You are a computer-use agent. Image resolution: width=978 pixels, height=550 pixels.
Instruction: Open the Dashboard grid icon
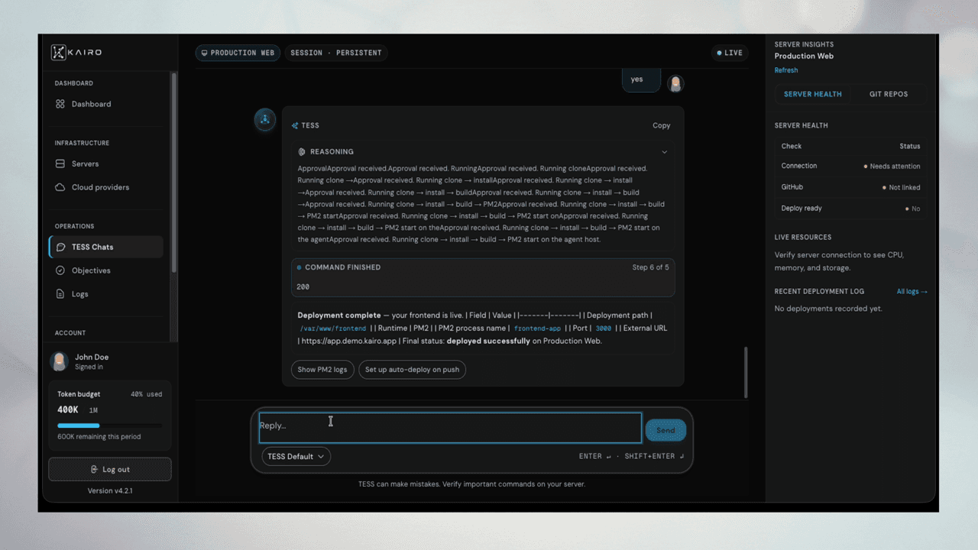click(x=60, y=104)
